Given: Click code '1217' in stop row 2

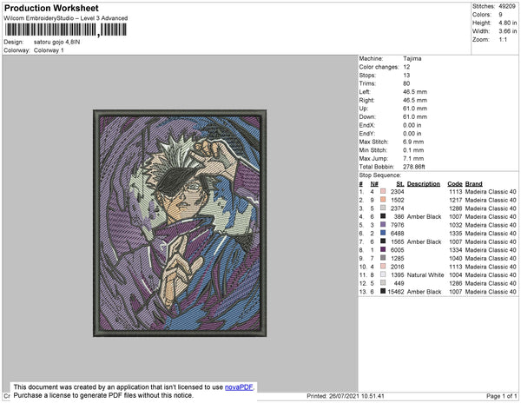Looking at the screenshot, I should pos(456,200).
